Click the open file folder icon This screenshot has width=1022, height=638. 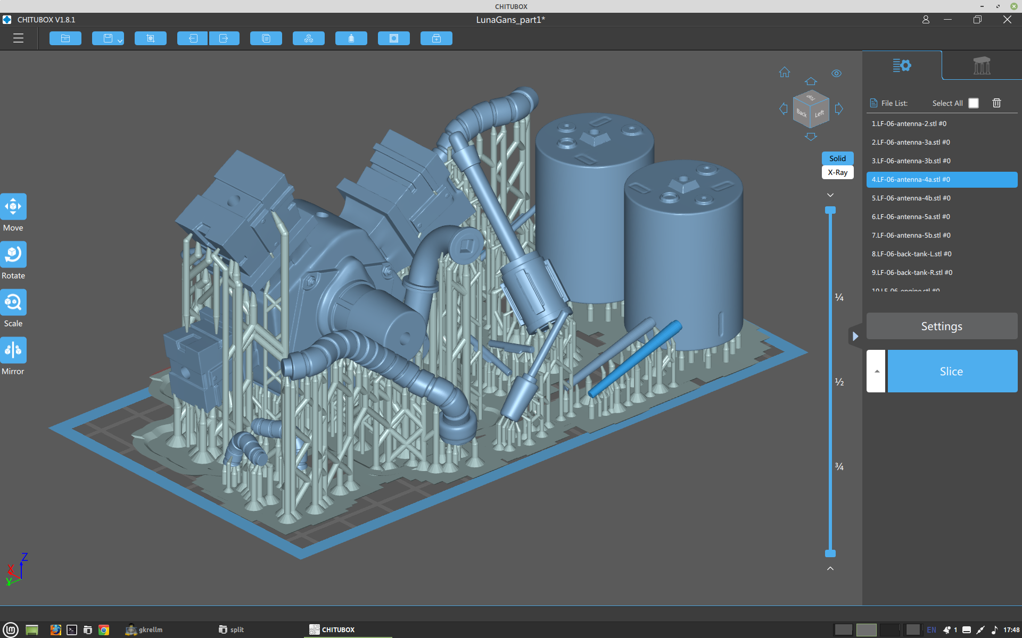click(x=65, y=38)
